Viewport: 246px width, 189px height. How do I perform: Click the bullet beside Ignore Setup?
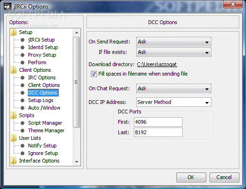(23, 153)
